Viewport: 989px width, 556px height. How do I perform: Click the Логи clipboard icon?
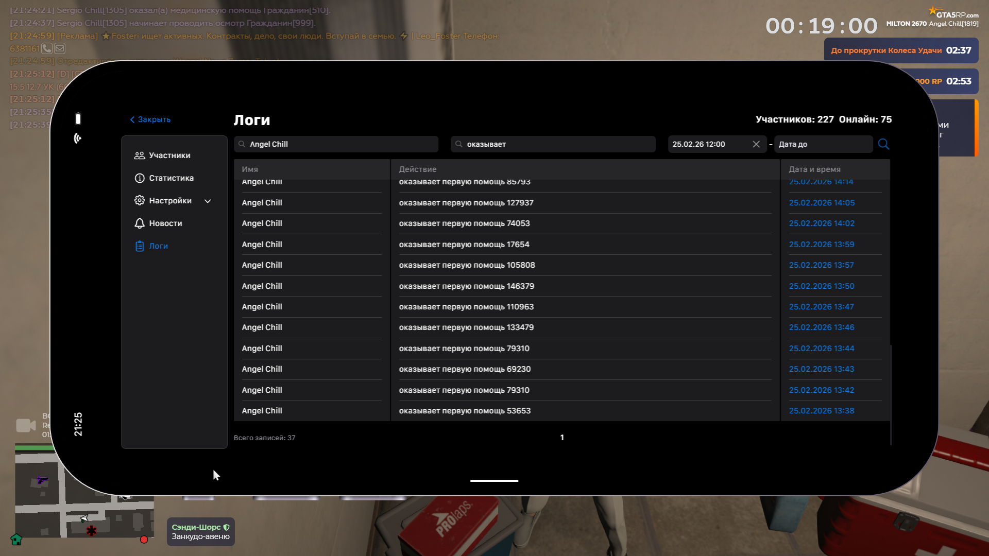point(139,246)
